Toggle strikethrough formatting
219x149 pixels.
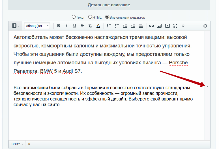coord(82,26)
